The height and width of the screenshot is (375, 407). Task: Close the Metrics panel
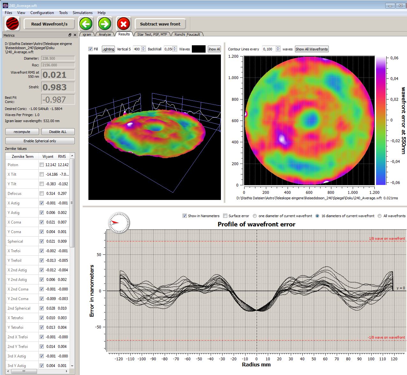pos(75,35)
